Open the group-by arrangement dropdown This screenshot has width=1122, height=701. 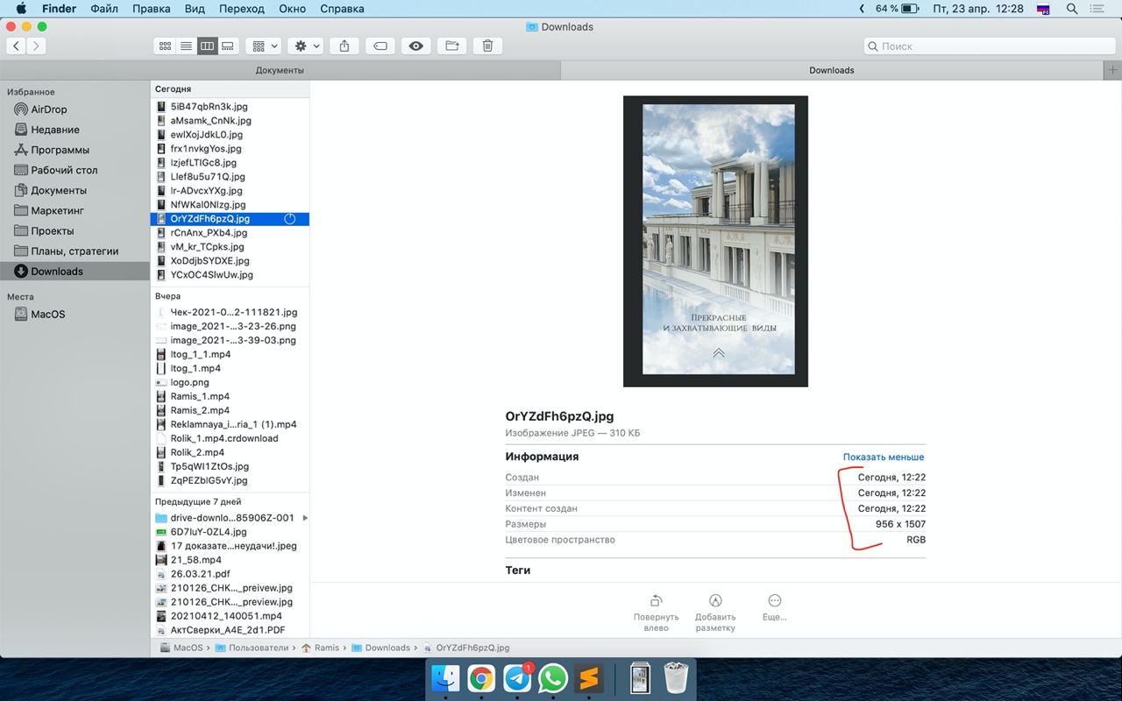263,46
